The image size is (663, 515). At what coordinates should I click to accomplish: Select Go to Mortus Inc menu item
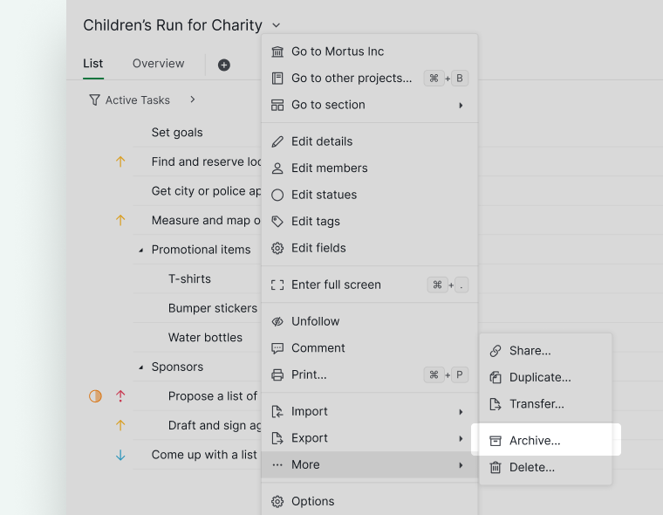coord(370,51)
